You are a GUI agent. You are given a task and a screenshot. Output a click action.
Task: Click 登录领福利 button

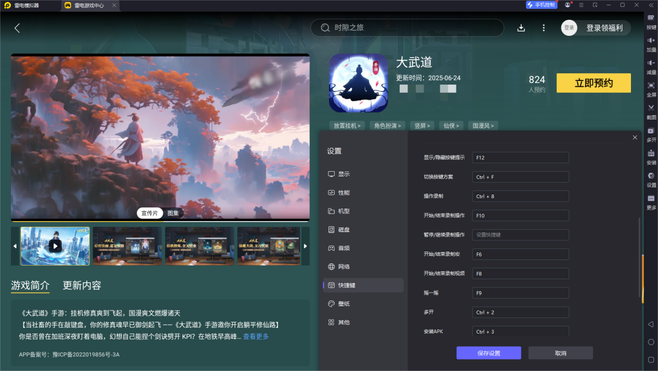[x=604, y=28]
